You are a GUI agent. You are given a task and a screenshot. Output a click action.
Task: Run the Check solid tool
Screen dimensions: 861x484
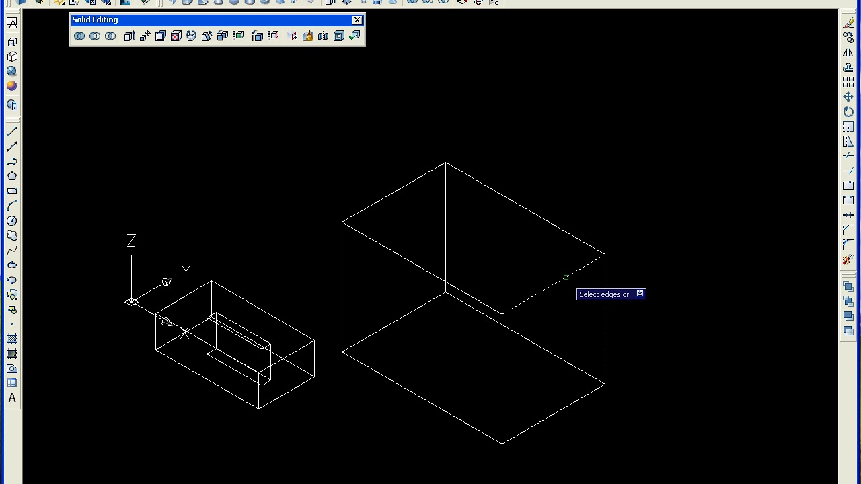click(x=354, y=36)
